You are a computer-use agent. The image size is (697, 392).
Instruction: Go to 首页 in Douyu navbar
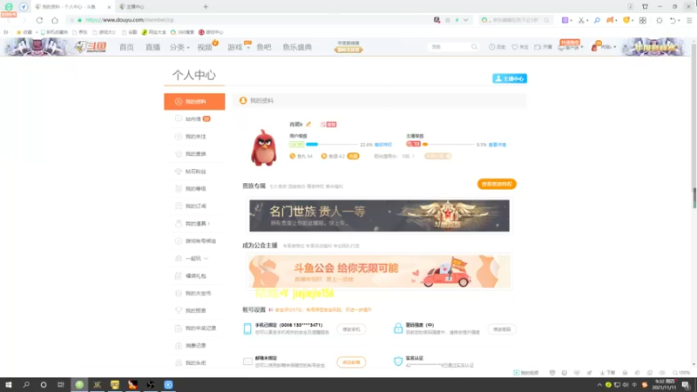pos(126,47)
